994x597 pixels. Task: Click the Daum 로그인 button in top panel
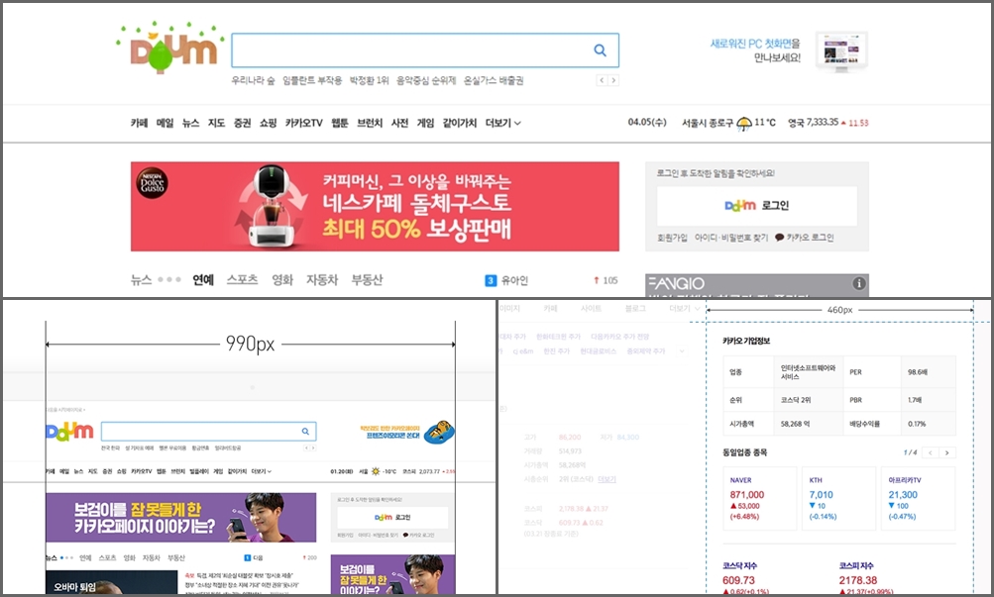point(757,206)
